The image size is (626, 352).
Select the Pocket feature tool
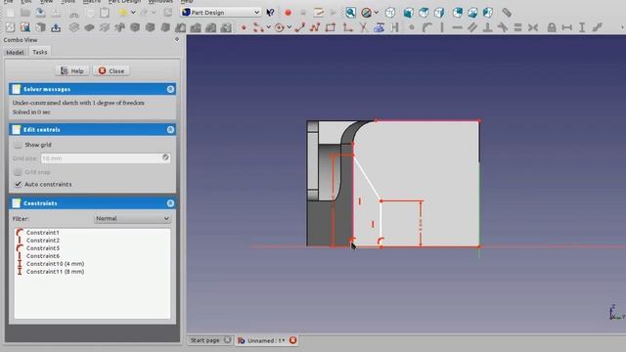point(89,27)
